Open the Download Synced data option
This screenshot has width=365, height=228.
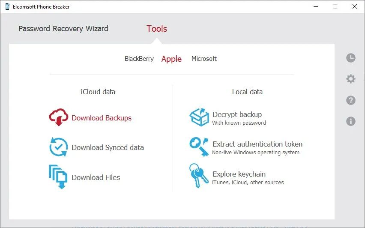pyautogui.click(x=108, y=147)
